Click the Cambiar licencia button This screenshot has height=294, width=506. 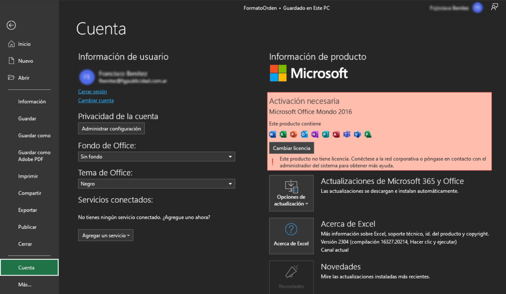coord(292,148)
